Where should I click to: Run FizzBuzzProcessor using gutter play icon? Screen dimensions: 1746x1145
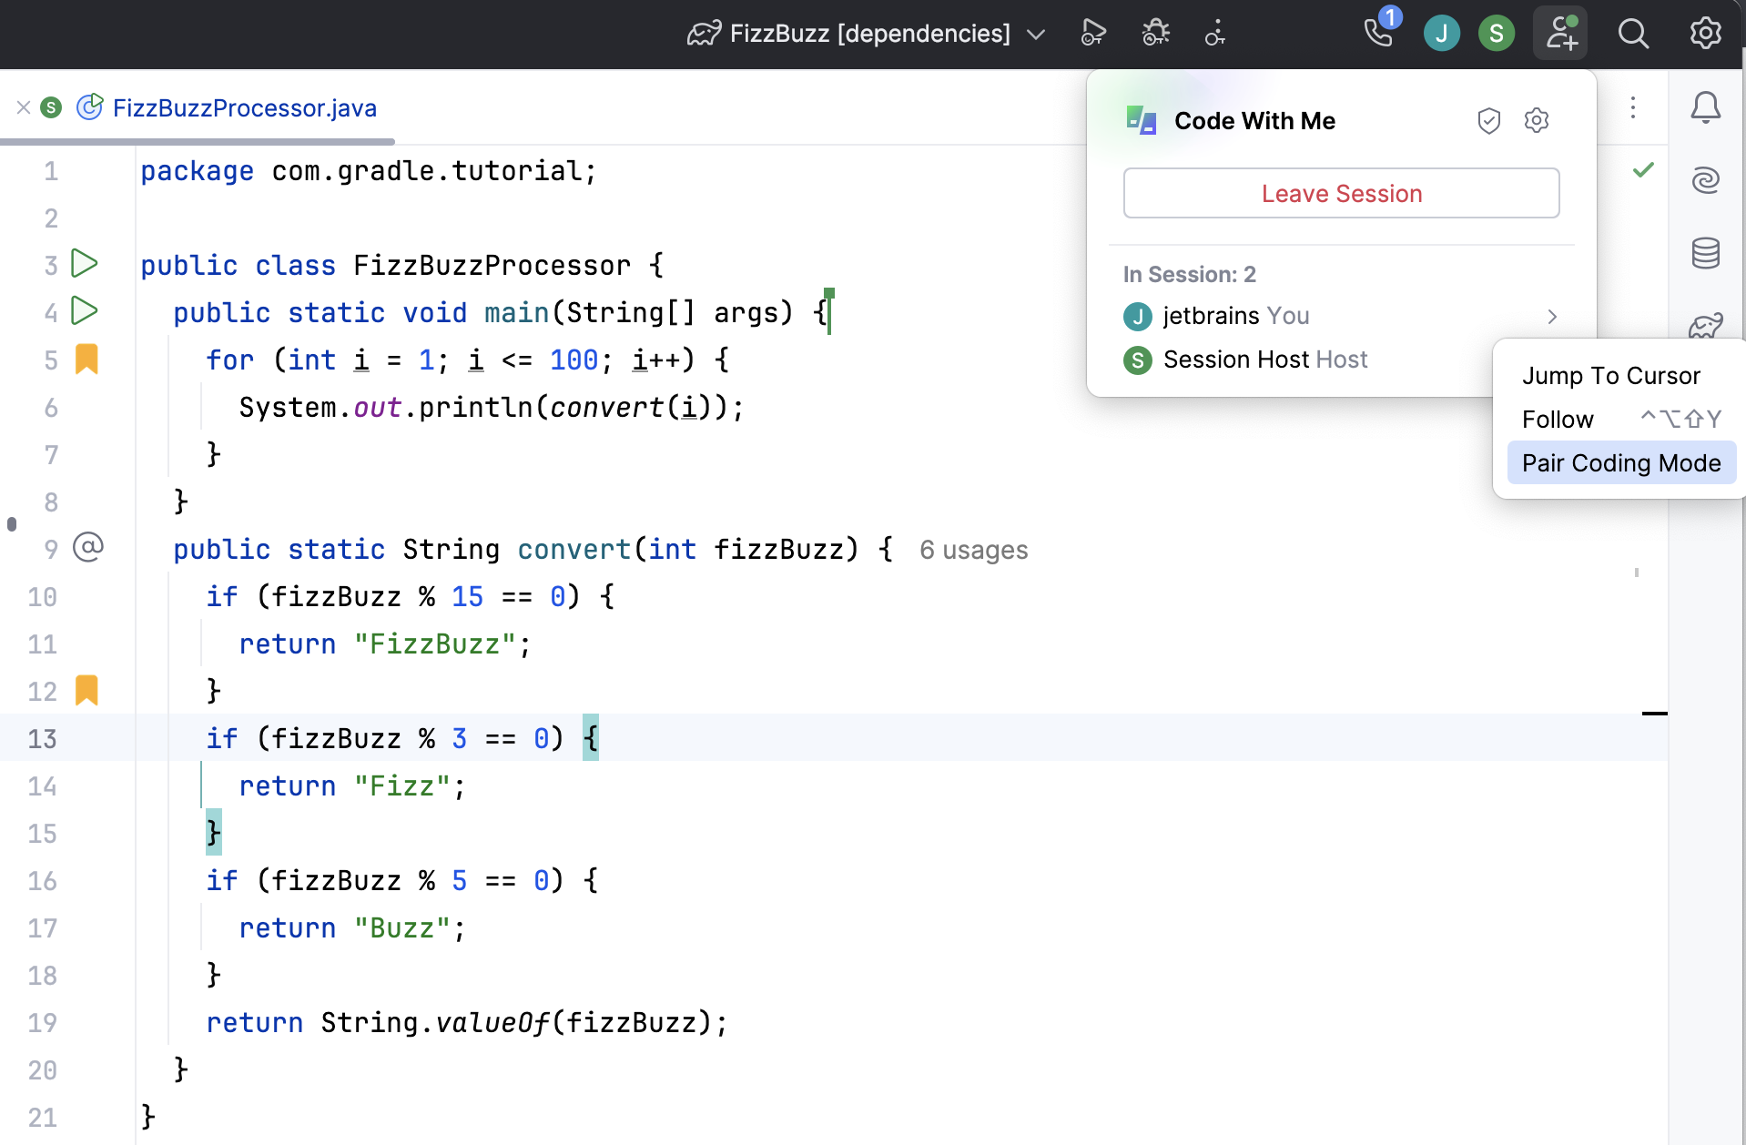click(85, 264)
